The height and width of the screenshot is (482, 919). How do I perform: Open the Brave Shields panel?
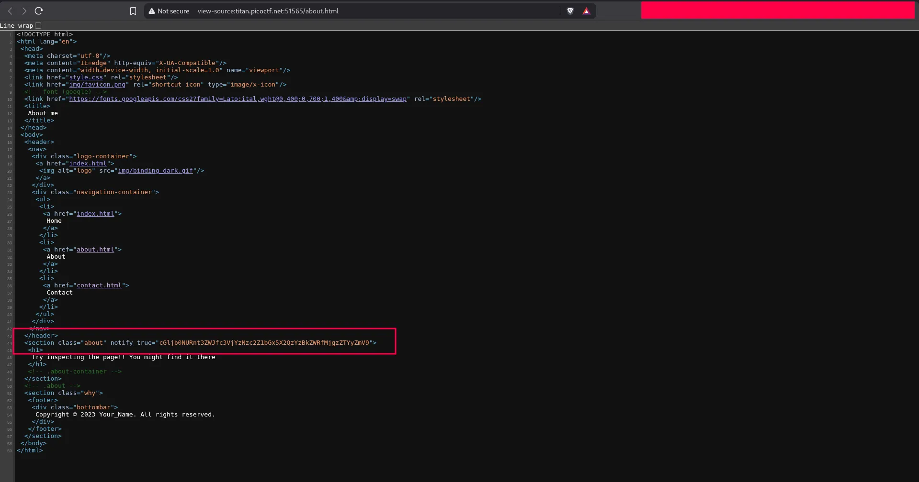(570, 11)
